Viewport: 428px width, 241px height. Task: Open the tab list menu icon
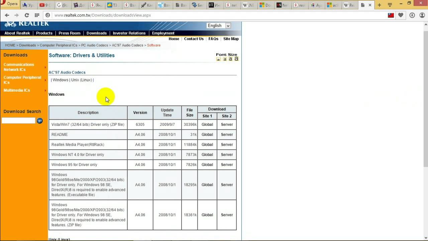click(x=390, y=5)
